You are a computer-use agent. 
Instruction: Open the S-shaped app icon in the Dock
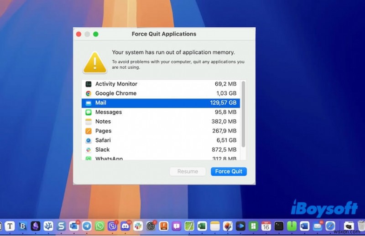[61, 226]
